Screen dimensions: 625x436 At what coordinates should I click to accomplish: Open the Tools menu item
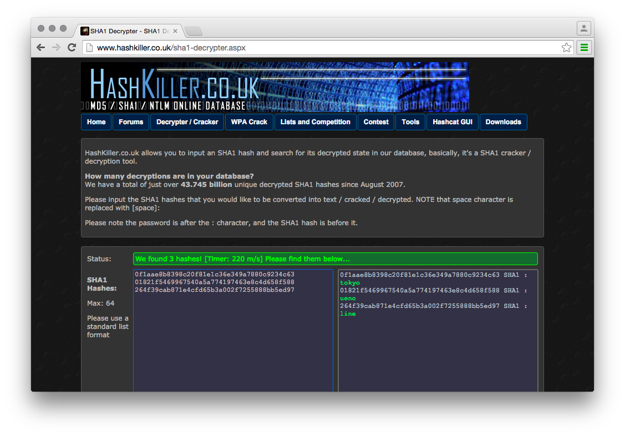click(x=410, y=122)
